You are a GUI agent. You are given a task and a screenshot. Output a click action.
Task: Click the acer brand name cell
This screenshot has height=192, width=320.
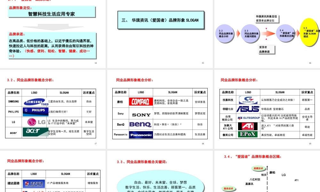point(13,133)
